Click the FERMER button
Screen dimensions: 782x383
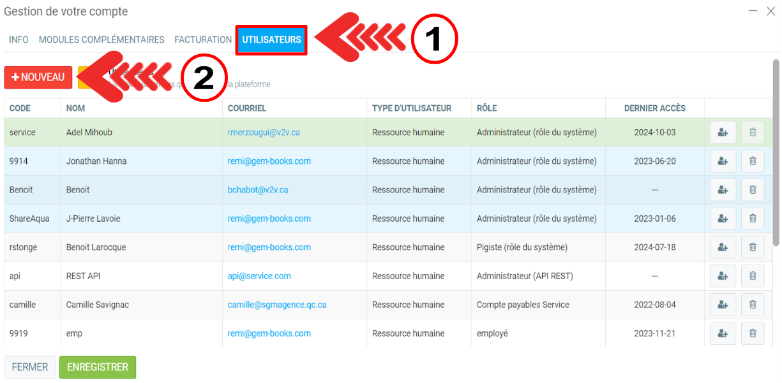point(30,367)
